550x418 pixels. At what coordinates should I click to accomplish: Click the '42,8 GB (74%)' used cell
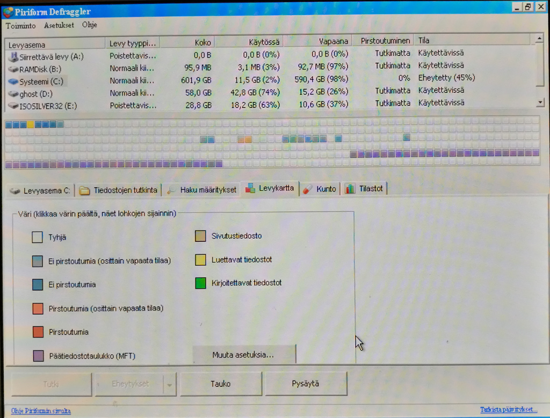click(255, 92)
